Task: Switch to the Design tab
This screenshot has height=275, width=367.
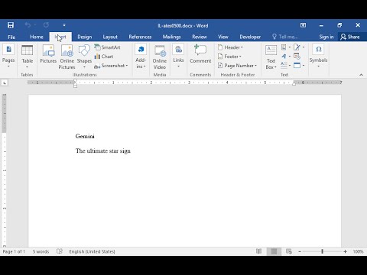Action: click(85, 37)
